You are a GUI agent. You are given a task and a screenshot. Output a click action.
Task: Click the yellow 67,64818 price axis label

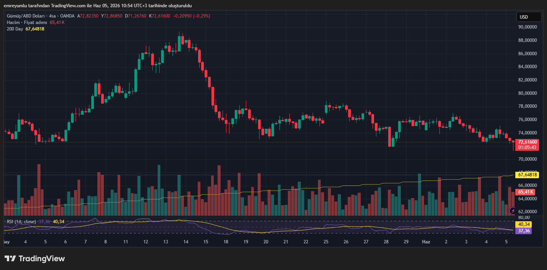(527, 175)
